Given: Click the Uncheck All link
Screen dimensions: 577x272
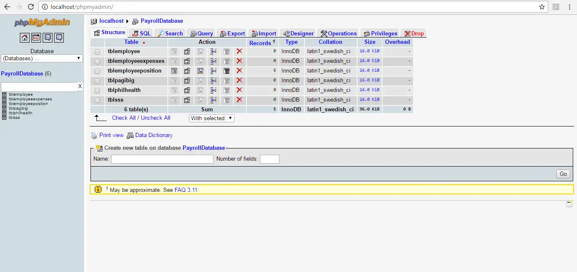Looking at the screenshot, I should click(156, 118).
